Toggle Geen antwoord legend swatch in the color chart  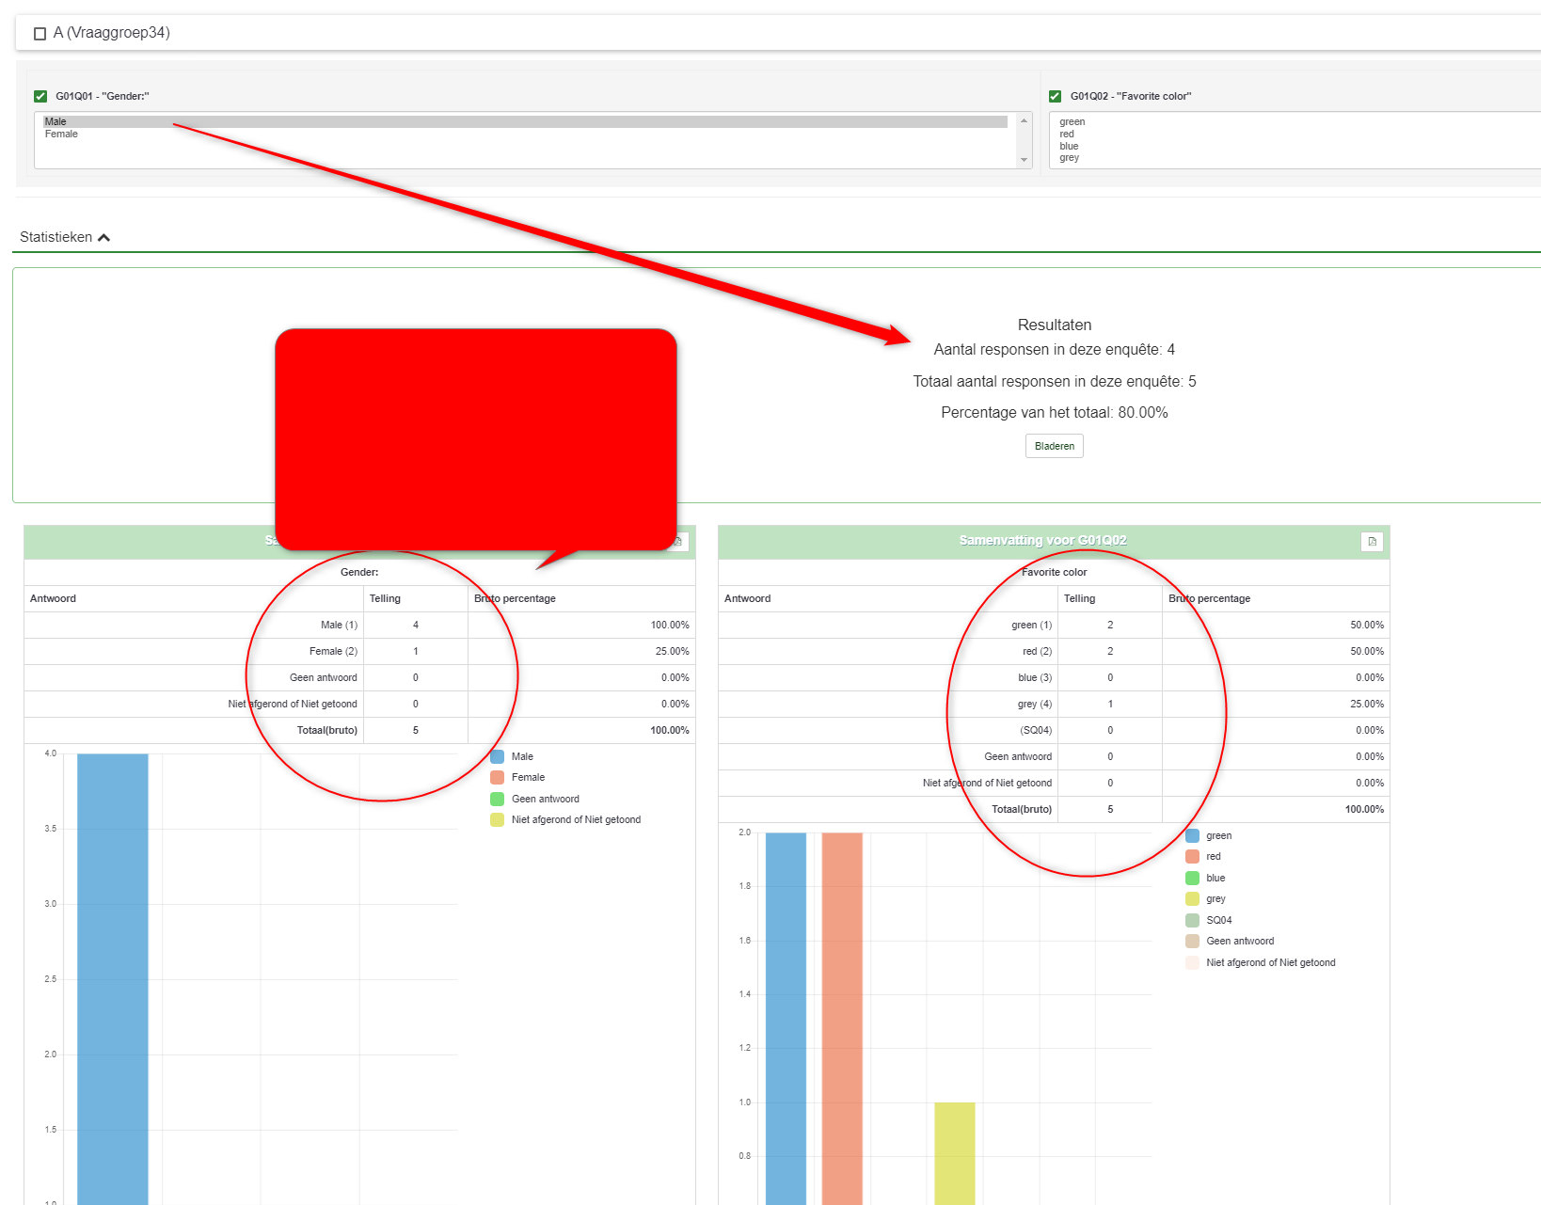(x=1192, y=941)
